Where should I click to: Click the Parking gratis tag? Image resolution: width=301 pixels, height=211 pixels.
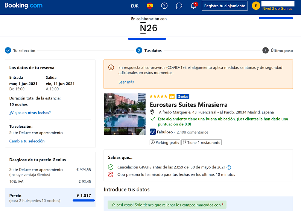165,142
